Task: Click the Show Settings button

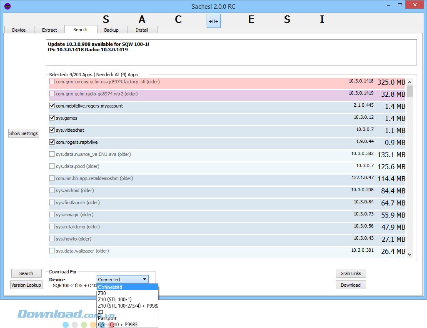Action: coord(24,133)
